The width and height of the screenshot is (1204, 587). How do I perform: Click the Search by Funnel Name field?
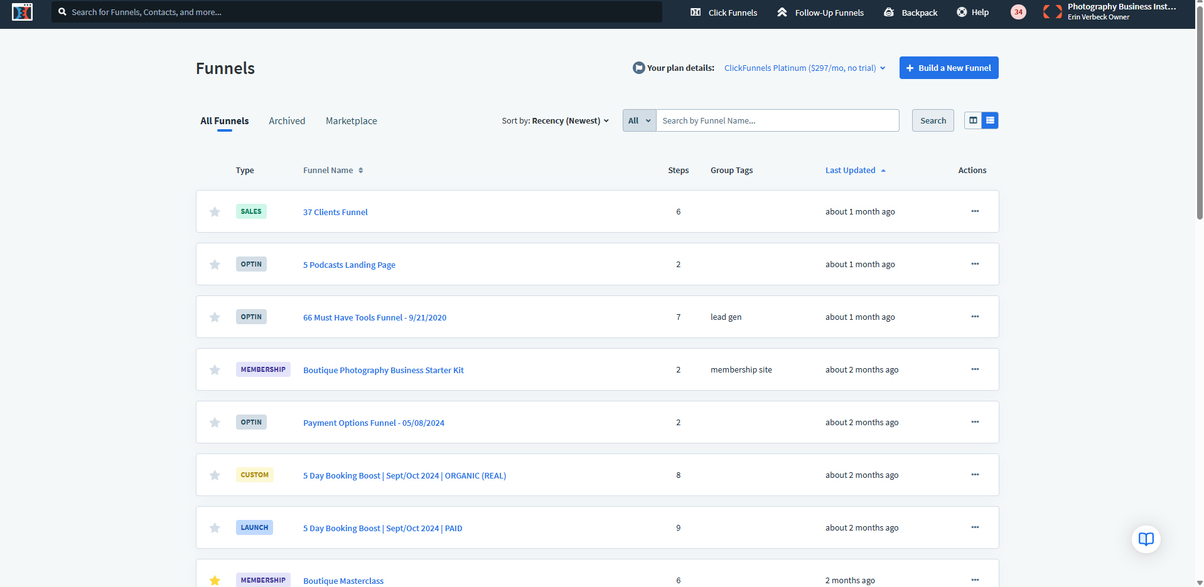(x=777, y=120)
